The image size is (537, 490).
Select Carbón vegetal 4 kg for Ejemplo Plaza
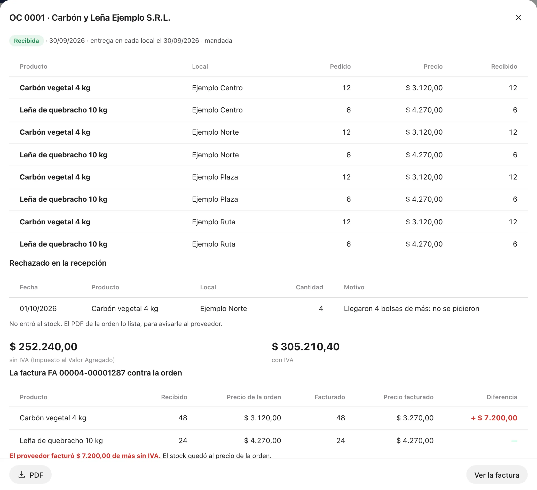268,177
